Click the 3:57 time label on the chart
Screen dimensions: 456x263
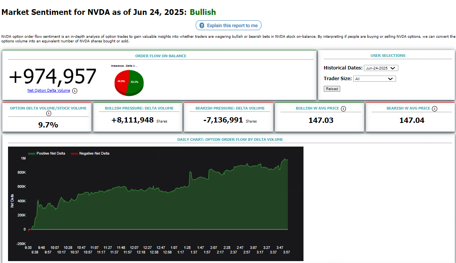click(286, 252)
